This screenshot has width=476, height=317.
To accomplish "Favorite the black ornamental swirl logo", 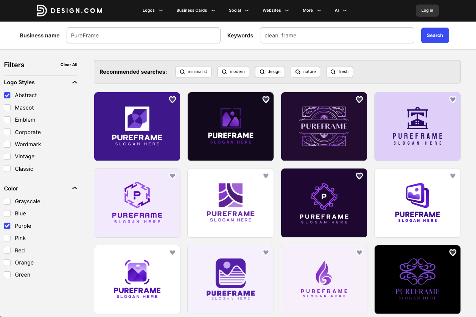I will pos(453,252).
